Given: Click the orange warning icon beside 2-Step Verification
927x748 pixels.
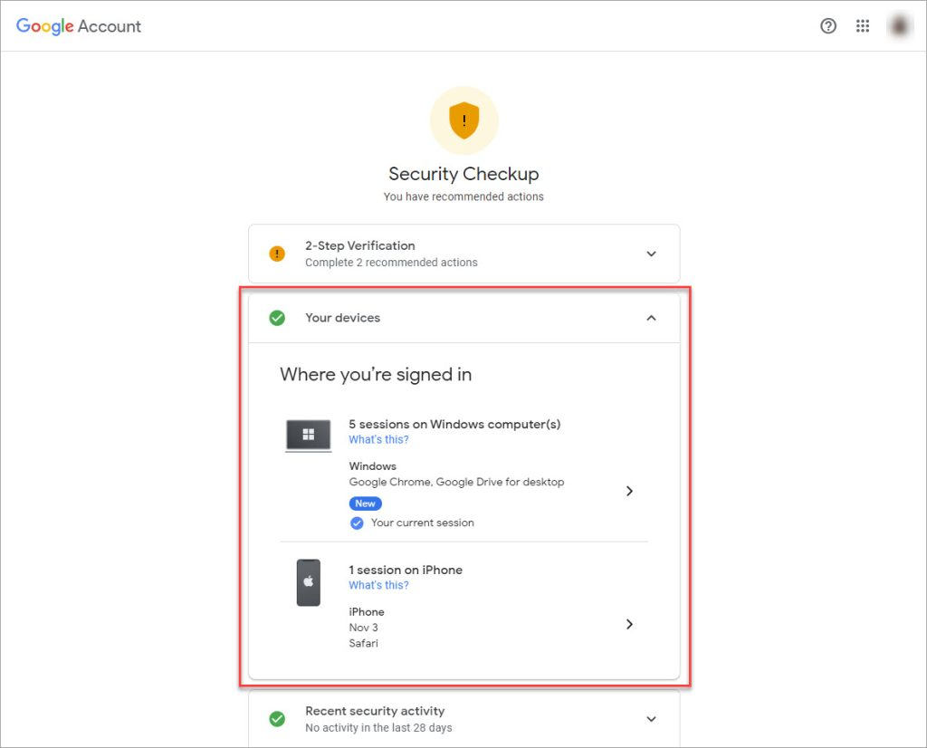Looking at the screenshot, I should (277, 254).
